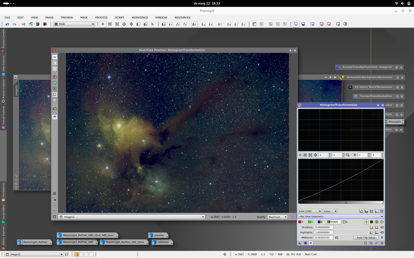Click the Midtones value input field

[x=323, y=238]
